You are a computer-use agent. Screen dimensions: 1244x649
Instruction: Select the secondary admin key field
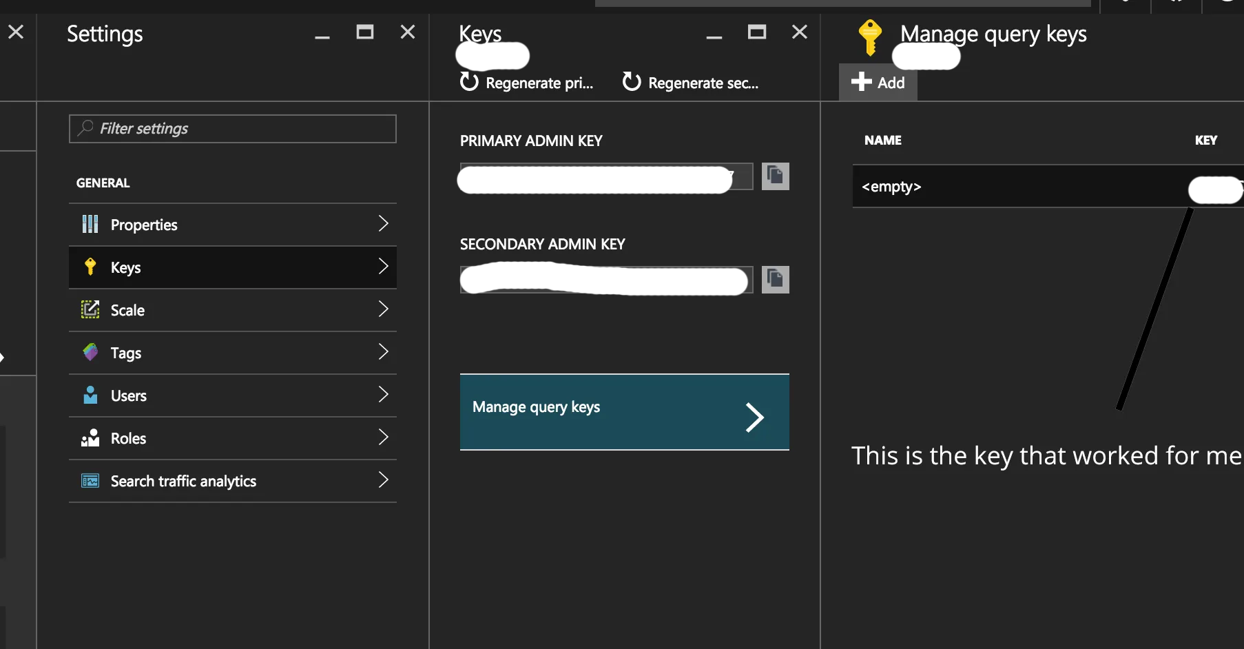click(606, 280)
